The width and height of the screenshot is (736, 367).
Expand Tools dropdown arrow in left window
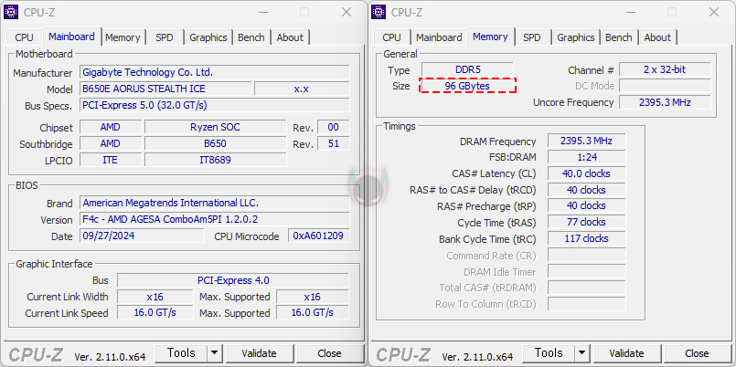pos(215,353)
